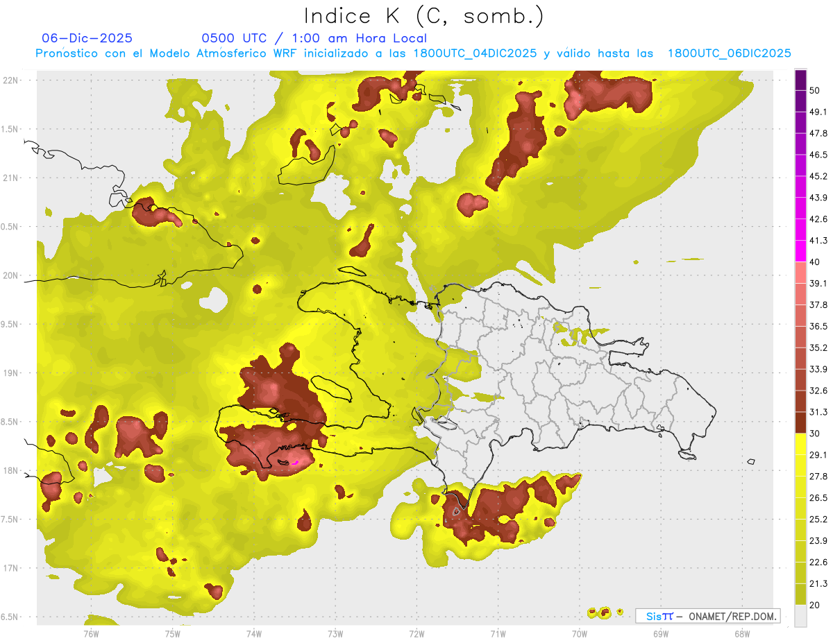Click the colorbar value label '22.6'
The image size is (833, 643).
[818, 562]
